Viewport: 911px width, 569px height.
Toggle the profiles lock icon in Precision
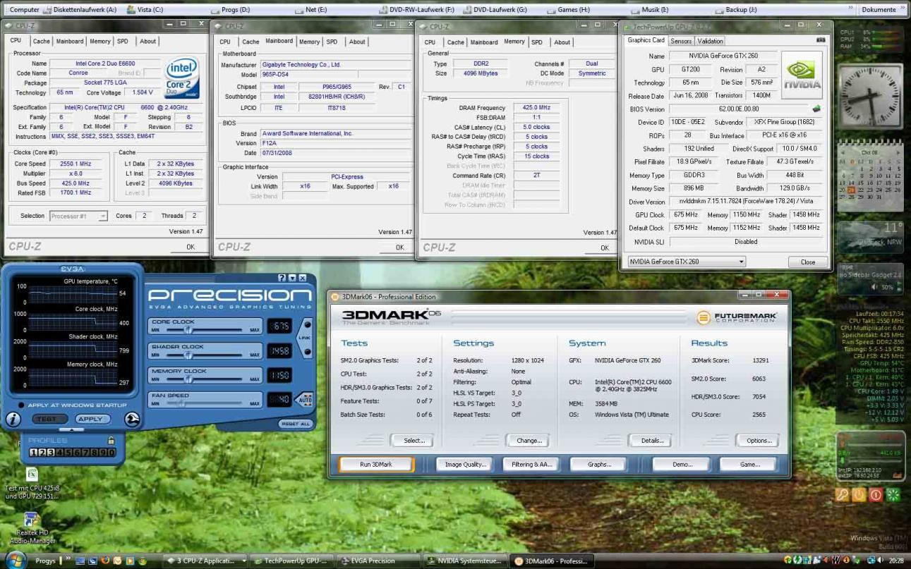click(111, 441)
